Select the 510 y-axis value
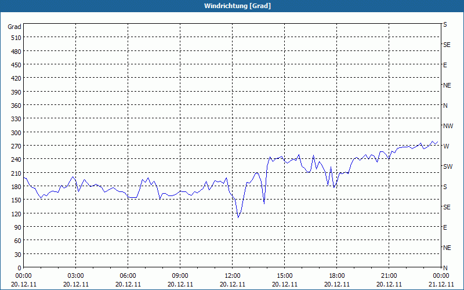Viewport: 464px width, 290px height. 17,38
